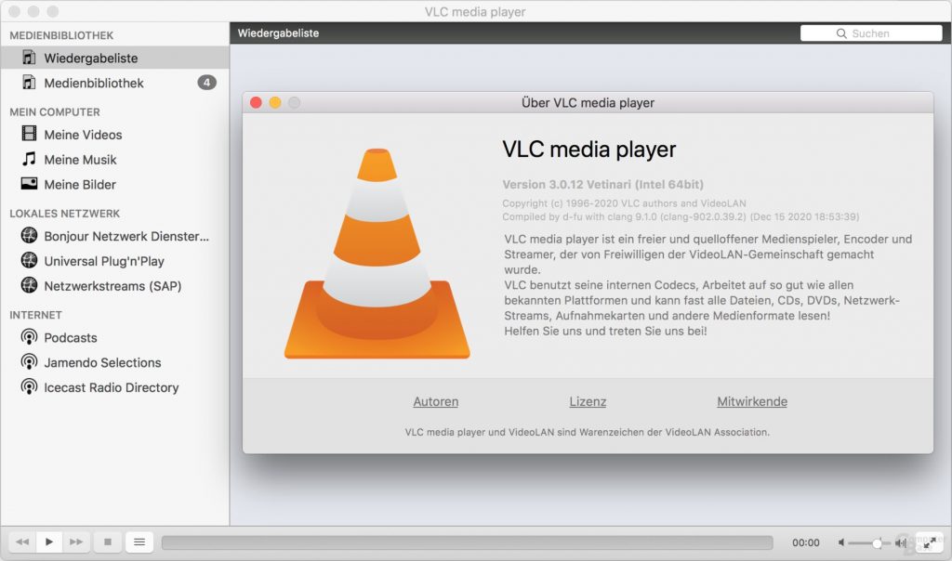952x561 pixels.
Task: Click the 'Helfen Sie uns und treten' line
Action: pyautogui.click(x=605, y=331)
